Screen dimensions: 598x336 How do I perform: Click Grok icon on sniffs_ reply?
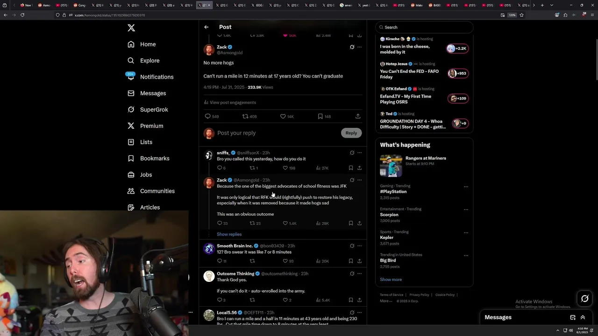click(352, 153)
